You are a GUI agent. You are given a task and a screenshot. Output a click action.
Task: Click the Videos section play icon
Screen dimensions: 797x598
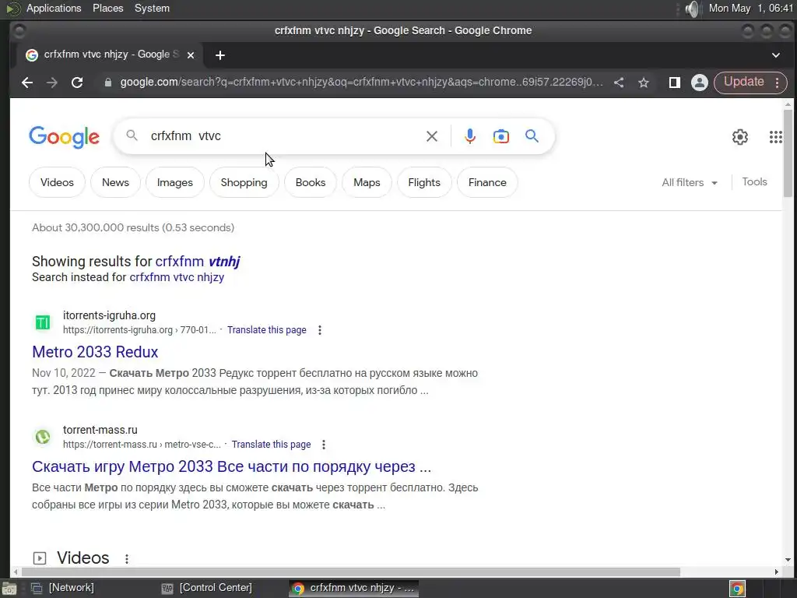40,558
